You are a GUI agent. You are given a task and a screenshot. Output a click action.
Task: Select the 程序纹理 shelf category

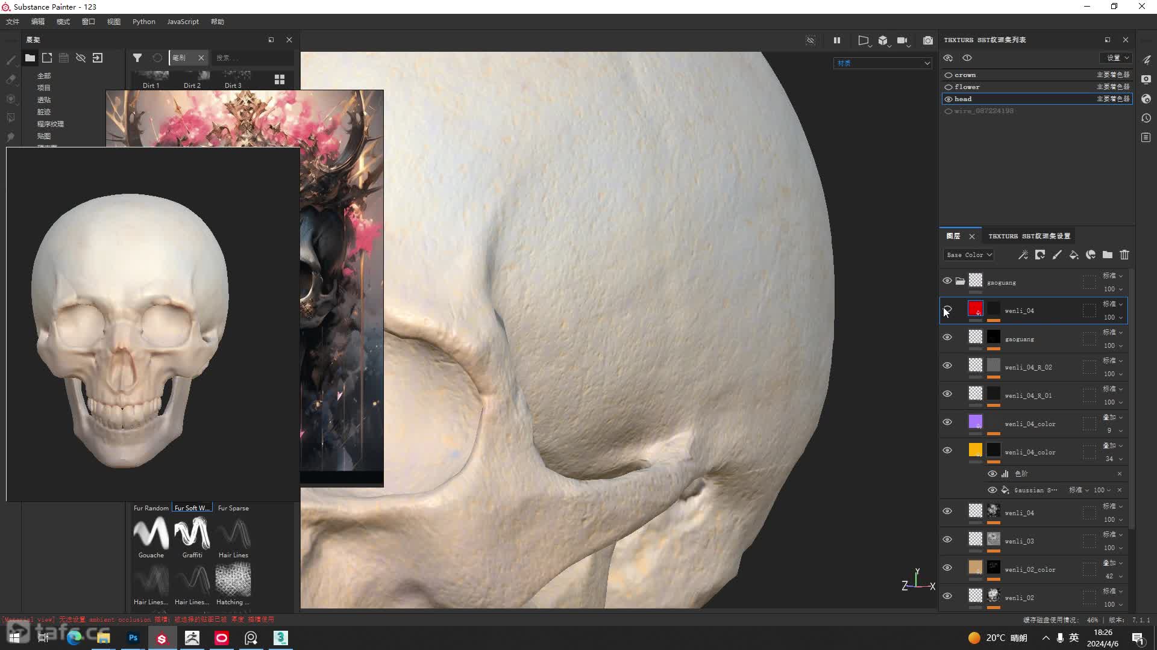pyautogui.click(x=51, y=124)
